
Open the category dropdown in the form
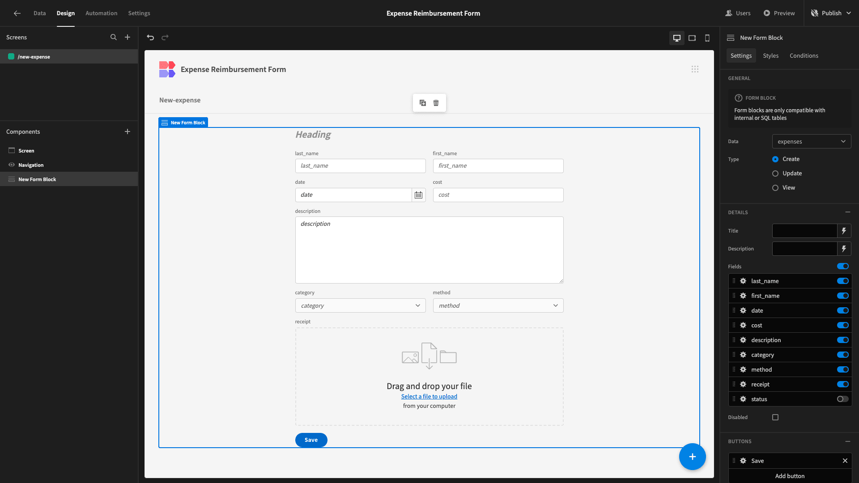coord(360,305)
